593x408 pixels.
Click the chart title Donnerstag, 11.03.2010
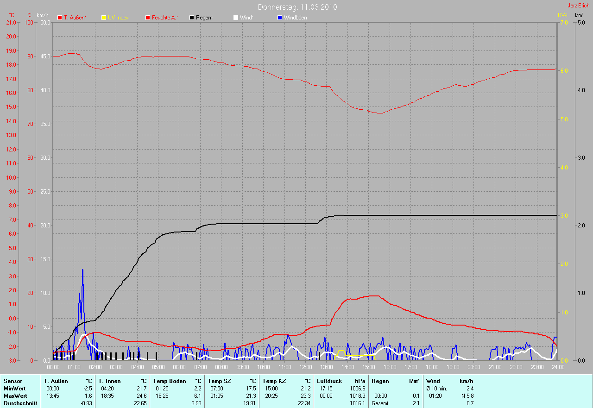(297, 7)
